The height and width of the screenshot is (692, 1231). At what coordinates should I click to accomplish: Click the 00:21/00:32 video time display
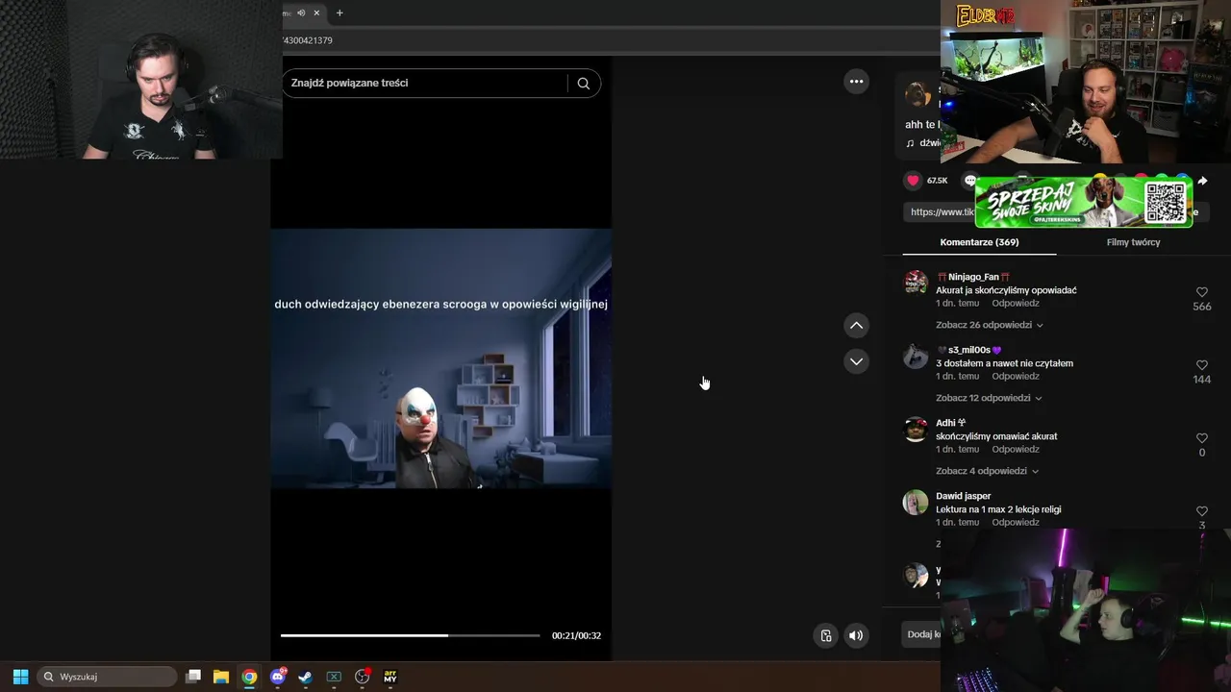pos(576,635)
